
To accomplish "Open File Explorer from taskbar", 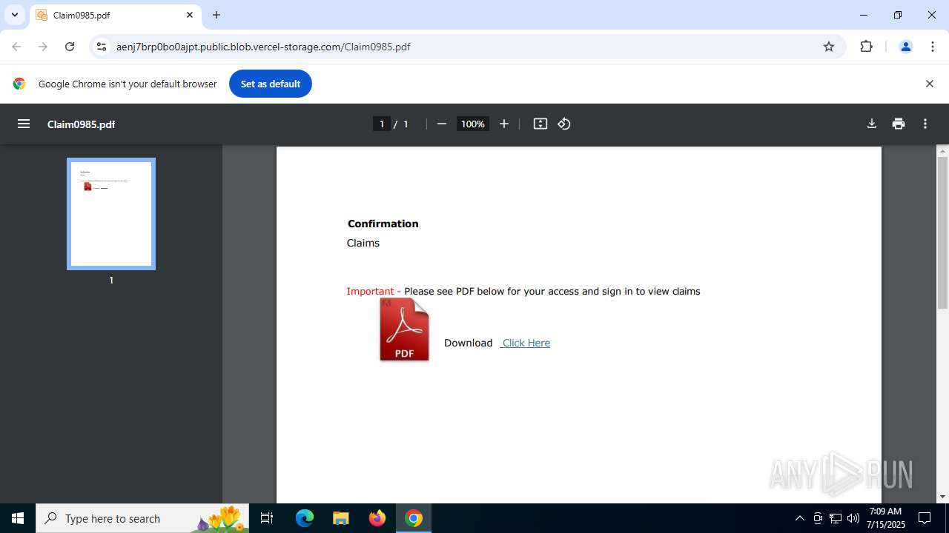I will click(x=340, y=518).
